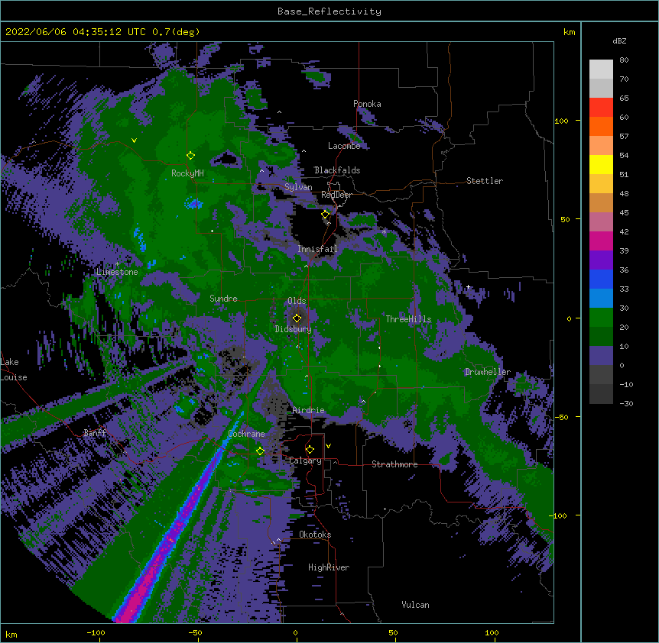Click the Drumheller label
The image size is (659, 643).
click(x=488, y=372)
